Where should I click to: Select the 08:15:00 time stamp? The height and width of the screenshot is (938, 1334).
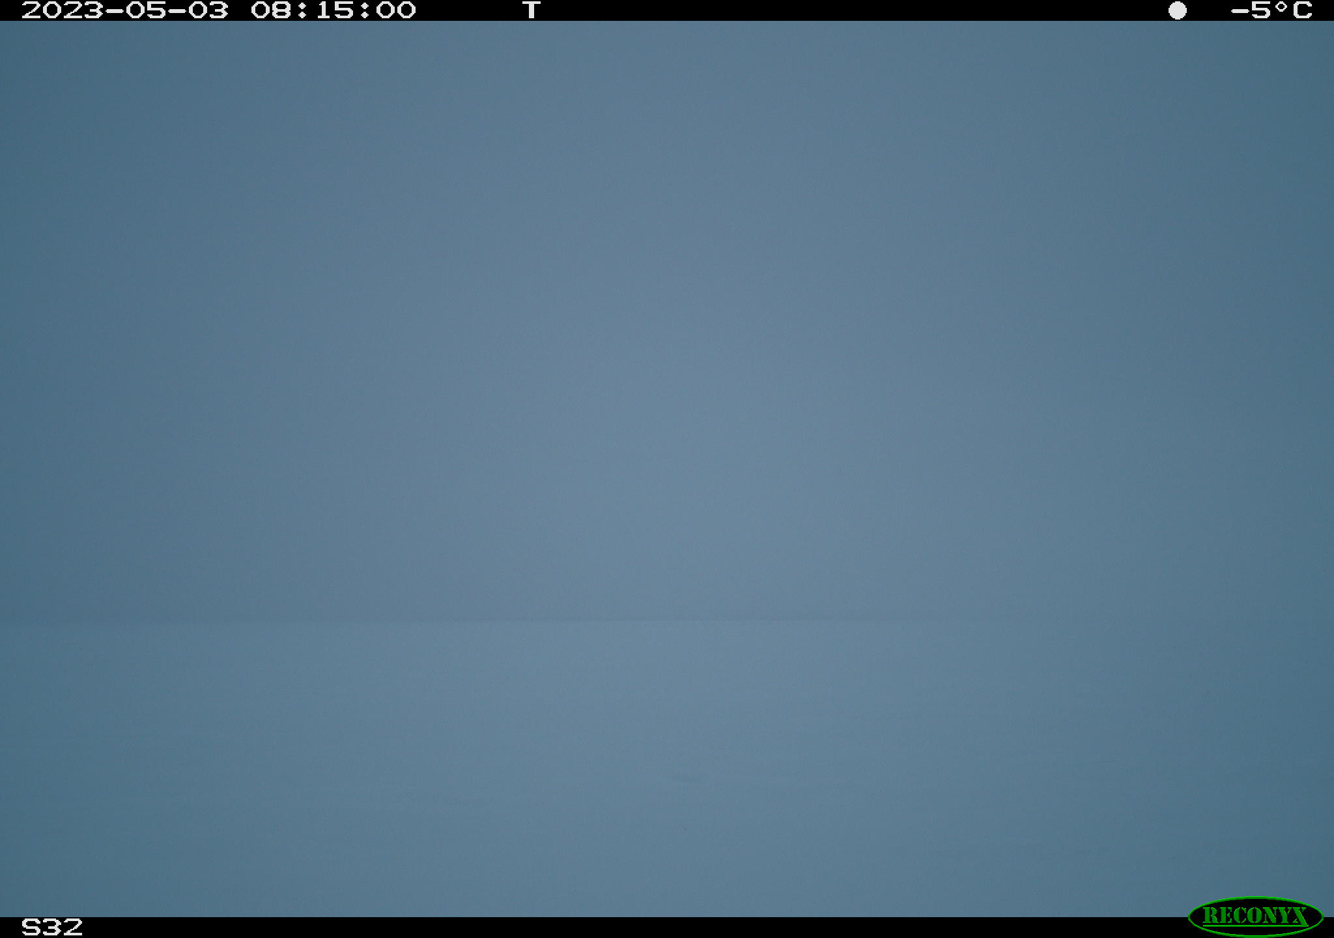point(333,10)
